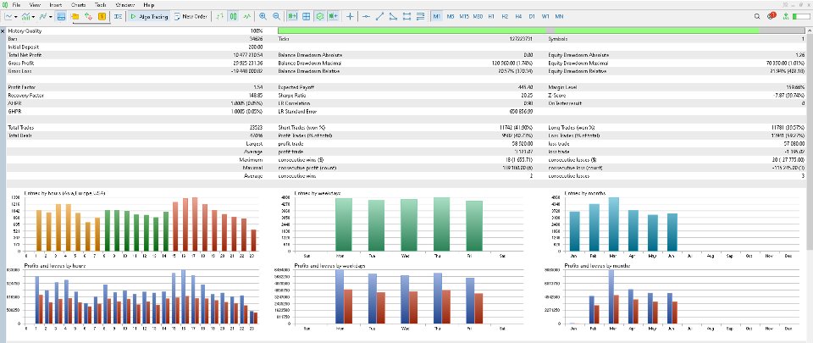
Task: Toggle the chart auto-scroll icon
Action: [292, 17]
